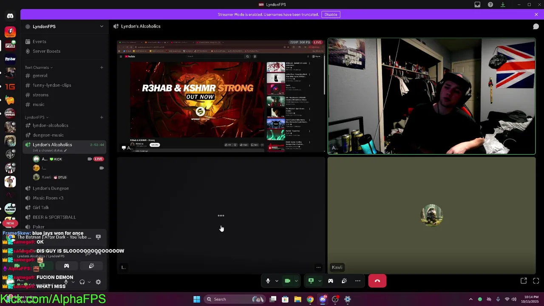Open the streams text channel

pos(65,95)
